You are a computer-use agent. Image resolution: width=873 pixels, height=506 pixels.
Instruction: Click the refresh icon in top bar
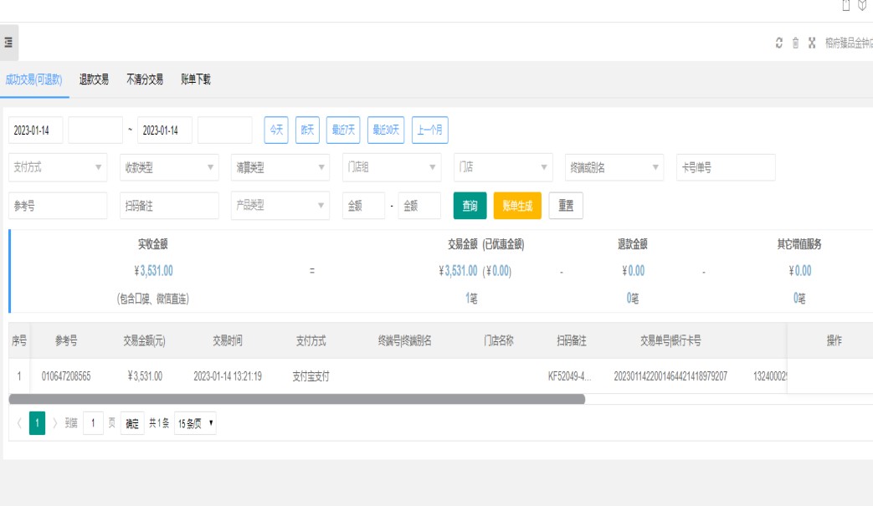779,43
